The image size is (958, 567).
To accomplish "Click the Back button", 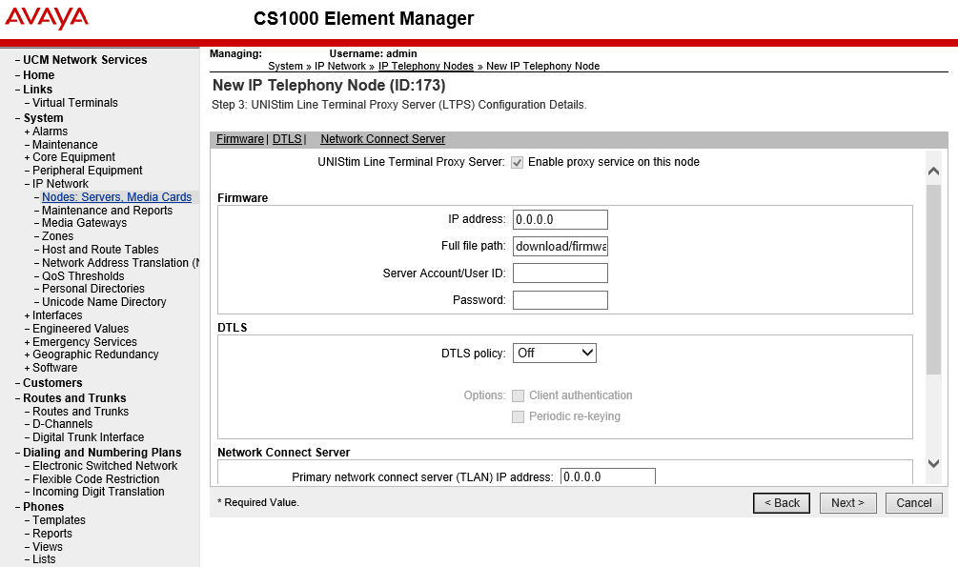I will [782, 503].
